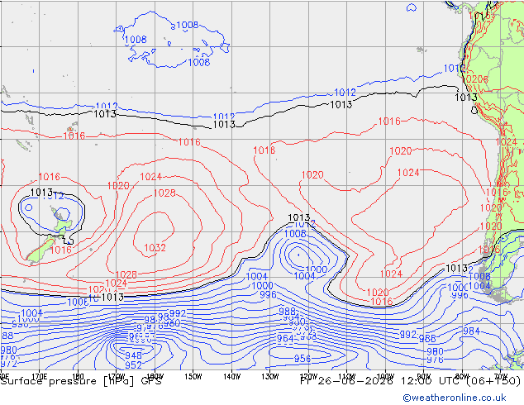Click the 976 isobar label
This screenshot has height=405, width=524.
pos(435,360)
